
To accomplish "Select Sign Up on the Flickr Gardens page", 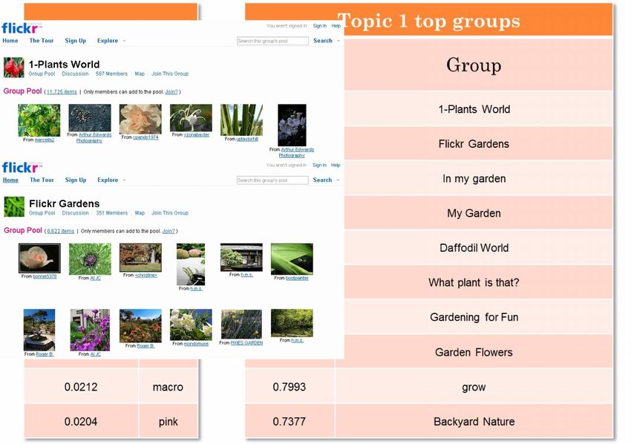I will [x=76, y=180].
